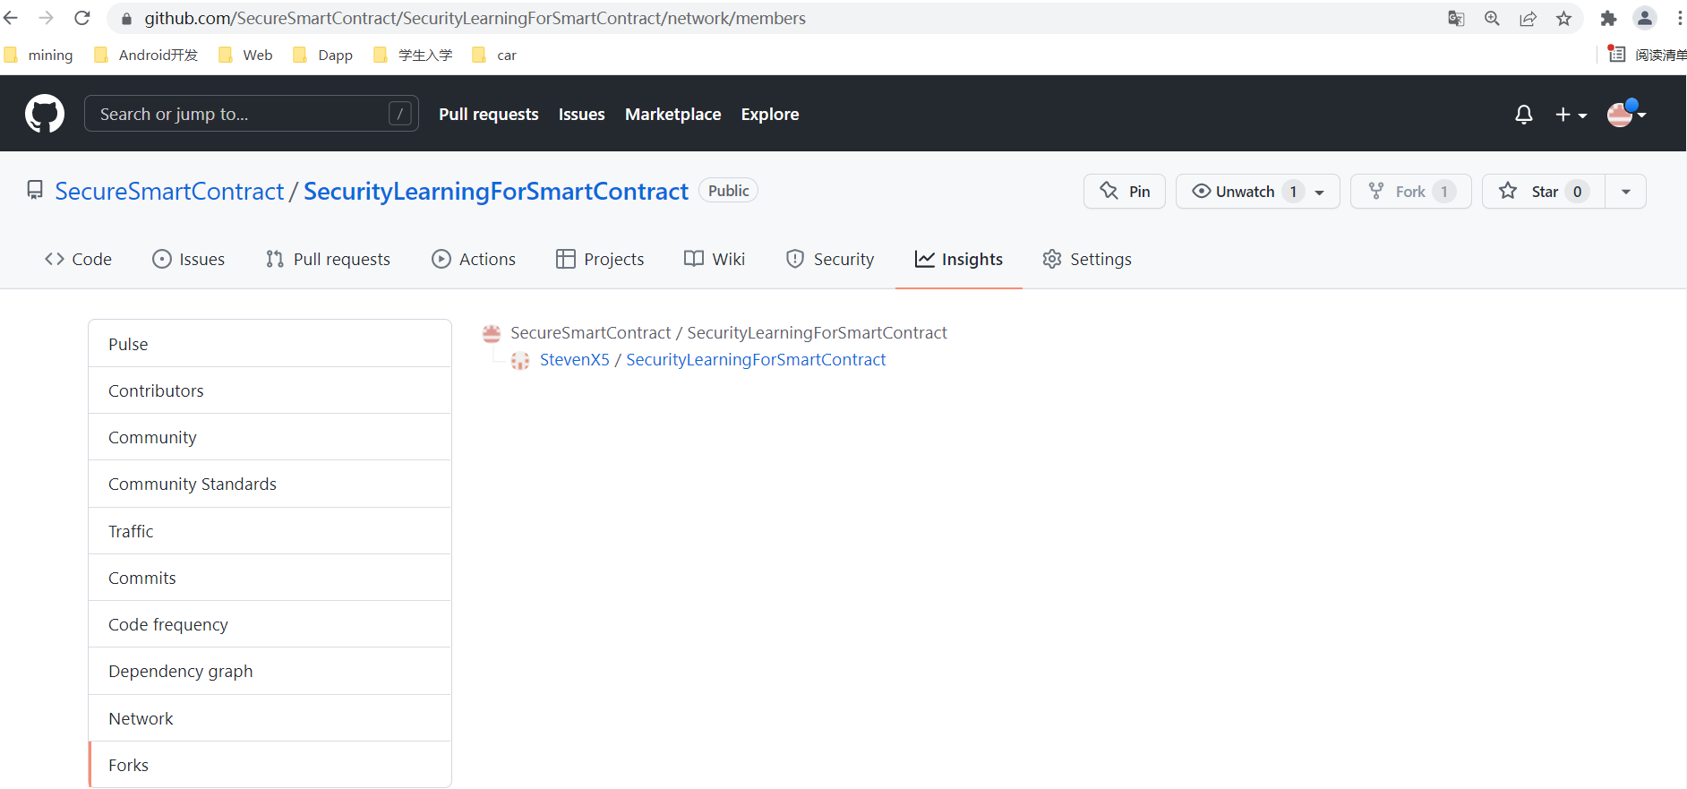Click the share page icon

pyautogui.click(x=1528, y=19)
